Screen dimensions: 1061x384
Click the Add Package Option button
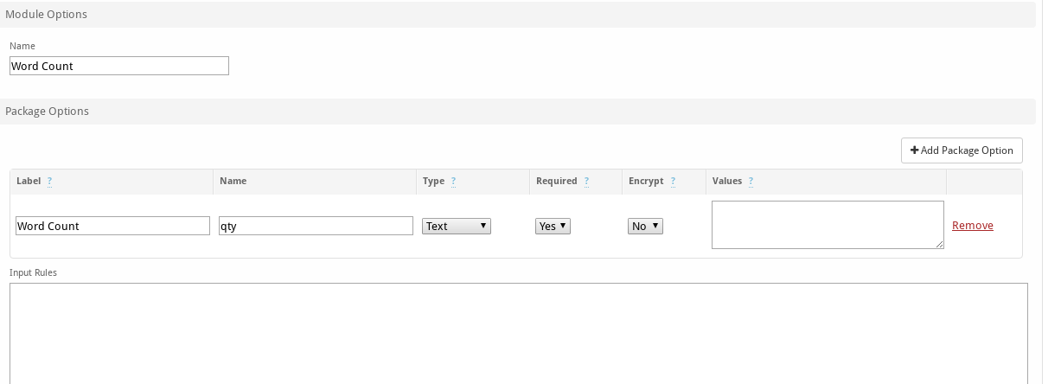click(x=962, y=150)
